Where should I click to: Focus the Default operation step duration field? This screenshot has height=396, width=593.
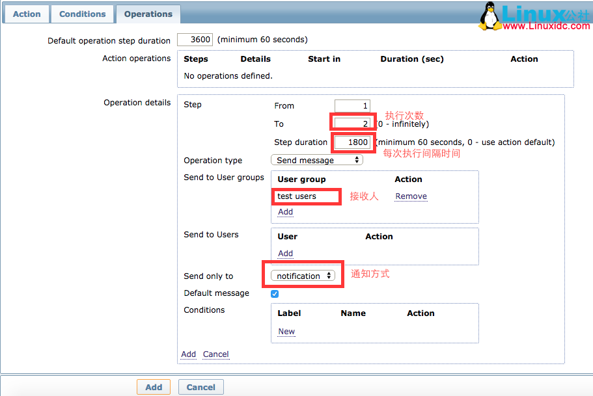[195, 40]
